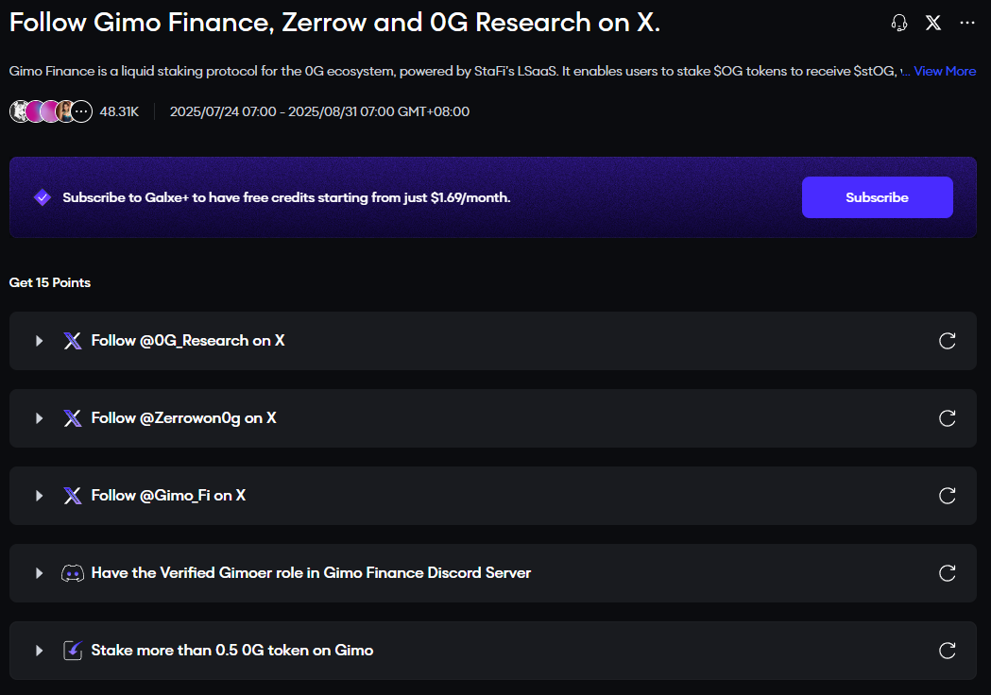The height and width of the screenshot is (695, 991).
Task: Open the participant avatars ellipsis bubble
Action: pyautogui.click(x=82, y=111)
